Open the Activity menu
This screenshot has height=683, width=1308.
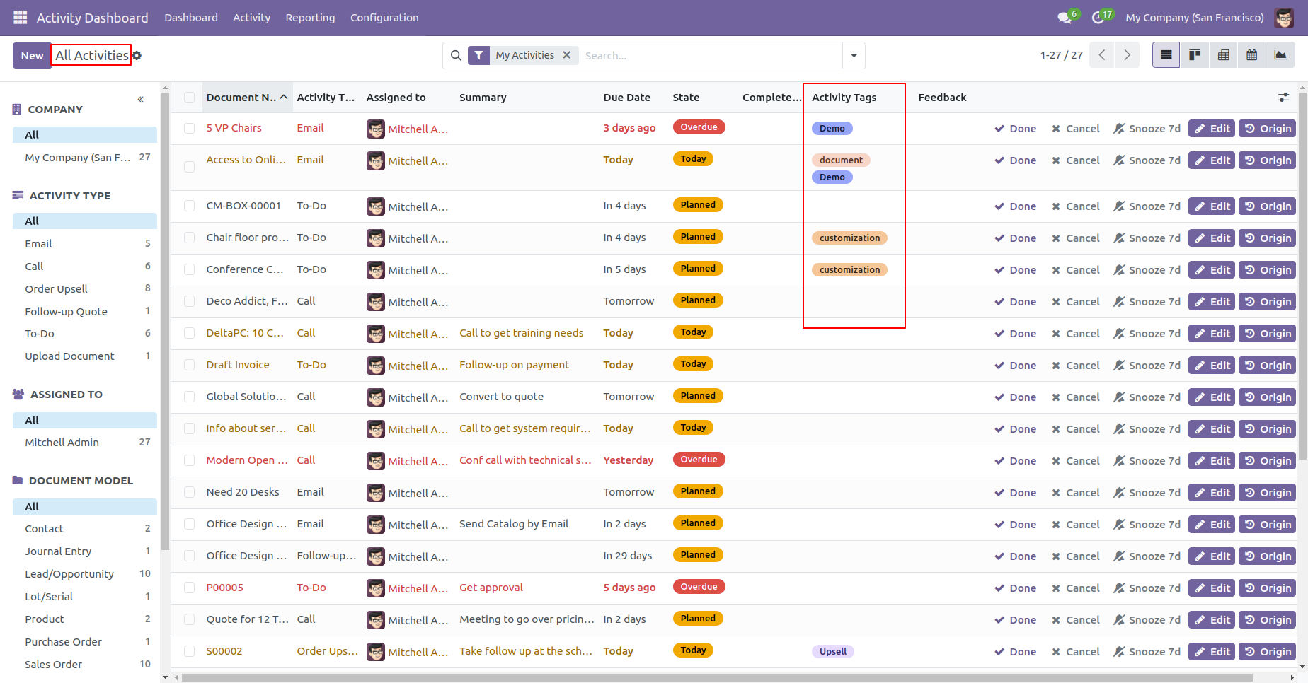click(x=251, y=18)
